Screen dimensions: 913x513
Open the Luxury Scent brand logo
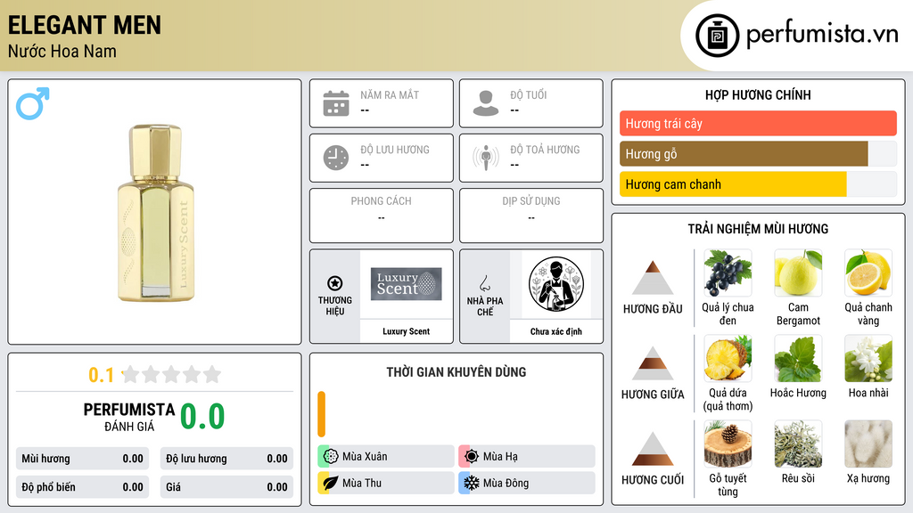click(x=407, y=284)
